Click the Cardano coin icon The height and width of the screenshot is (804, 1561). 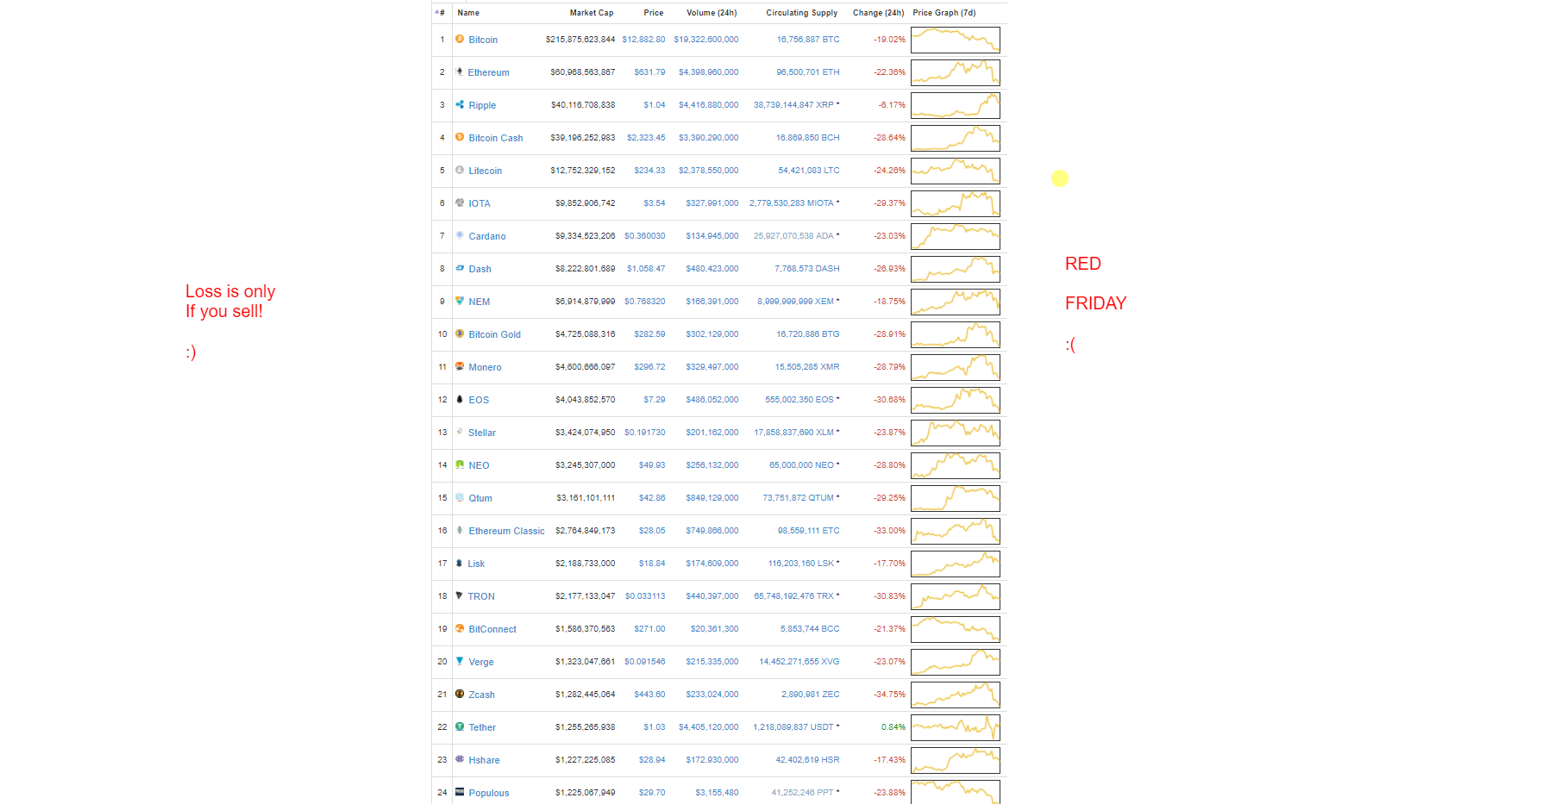tap(460, 235)
